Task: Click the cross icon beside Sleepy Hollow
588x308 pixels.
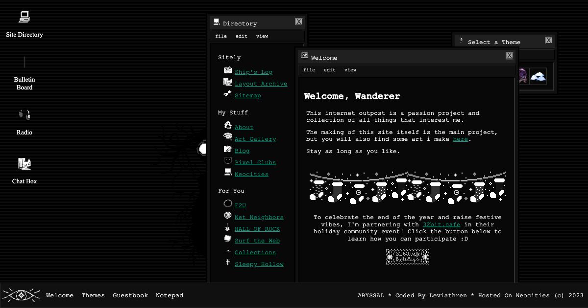Action: click(x=227, y=263)
